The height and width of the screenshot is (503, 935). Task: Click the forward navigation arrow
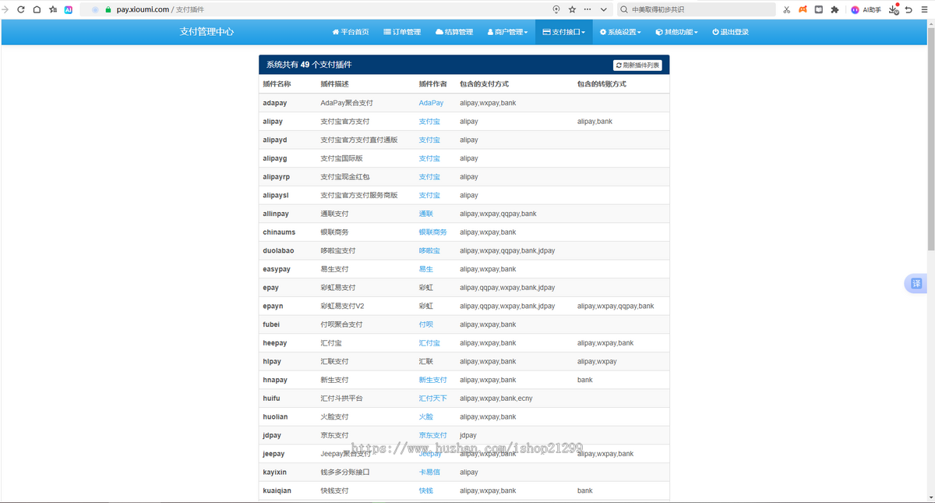click(5, 9)
